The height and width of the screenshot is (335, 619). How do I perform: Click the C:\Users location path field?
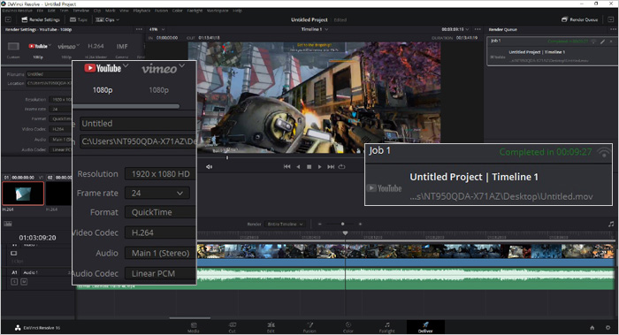point(138,141)
